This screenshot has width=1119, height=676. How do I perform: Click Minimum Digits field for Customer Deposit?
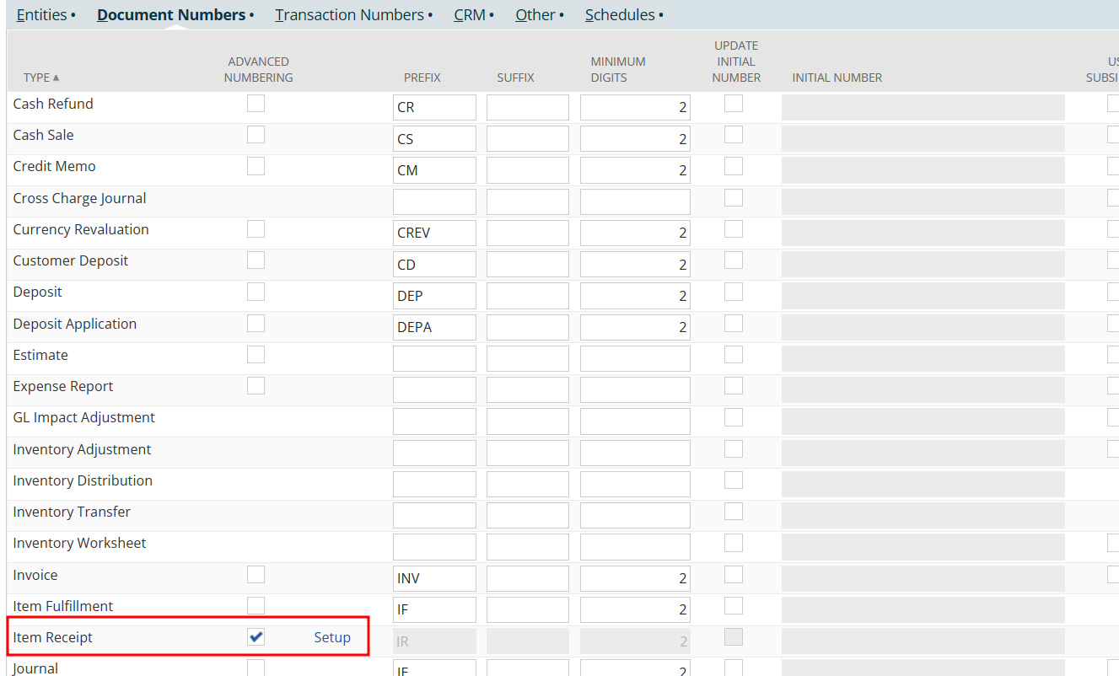click(634, 265)
